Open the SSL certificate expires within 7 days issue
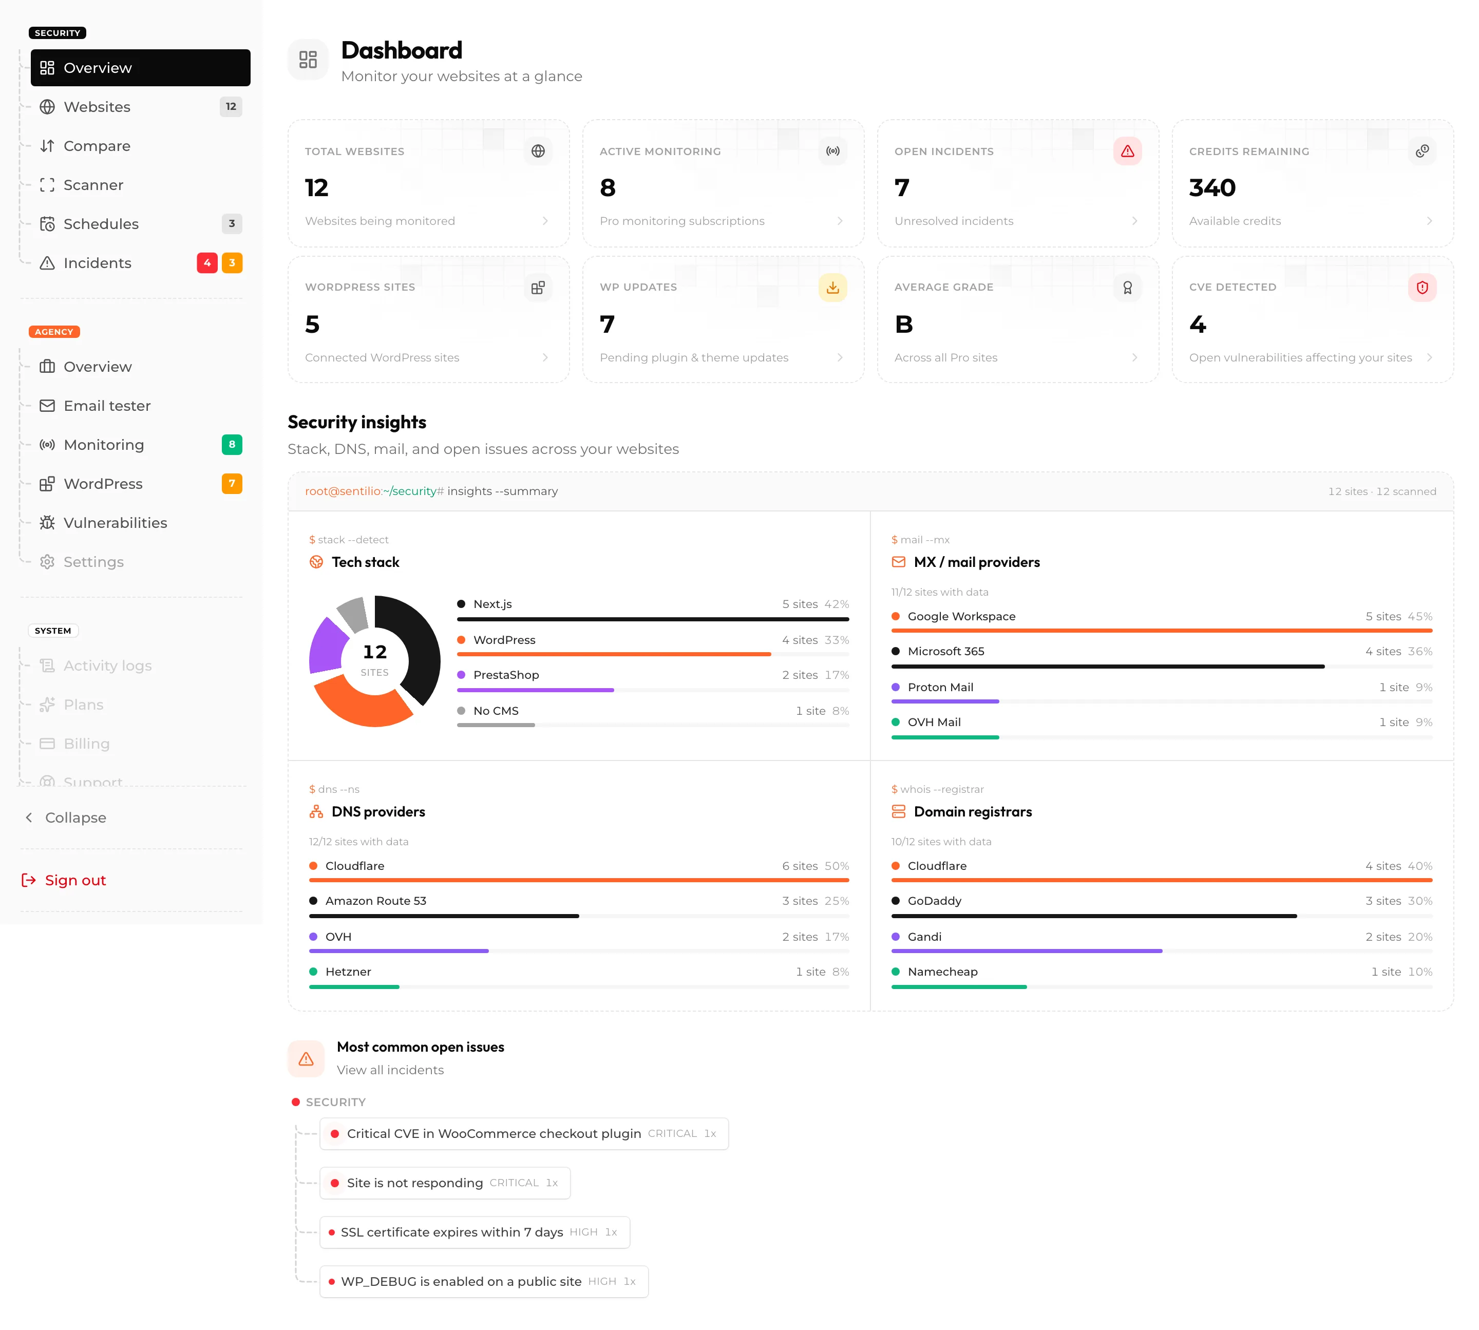Screen dimensions: 1479x1330 [x=475, y=1232]
